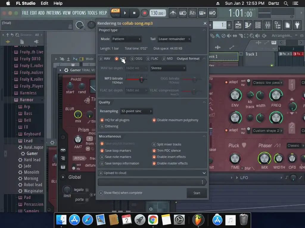Enable Upload to cloud option
305x228 pixels.
[x=101, y=173]
